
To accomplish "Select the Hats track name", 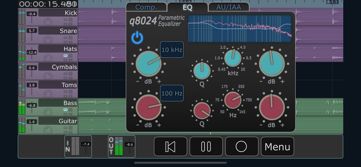I will tap(58, 49).
